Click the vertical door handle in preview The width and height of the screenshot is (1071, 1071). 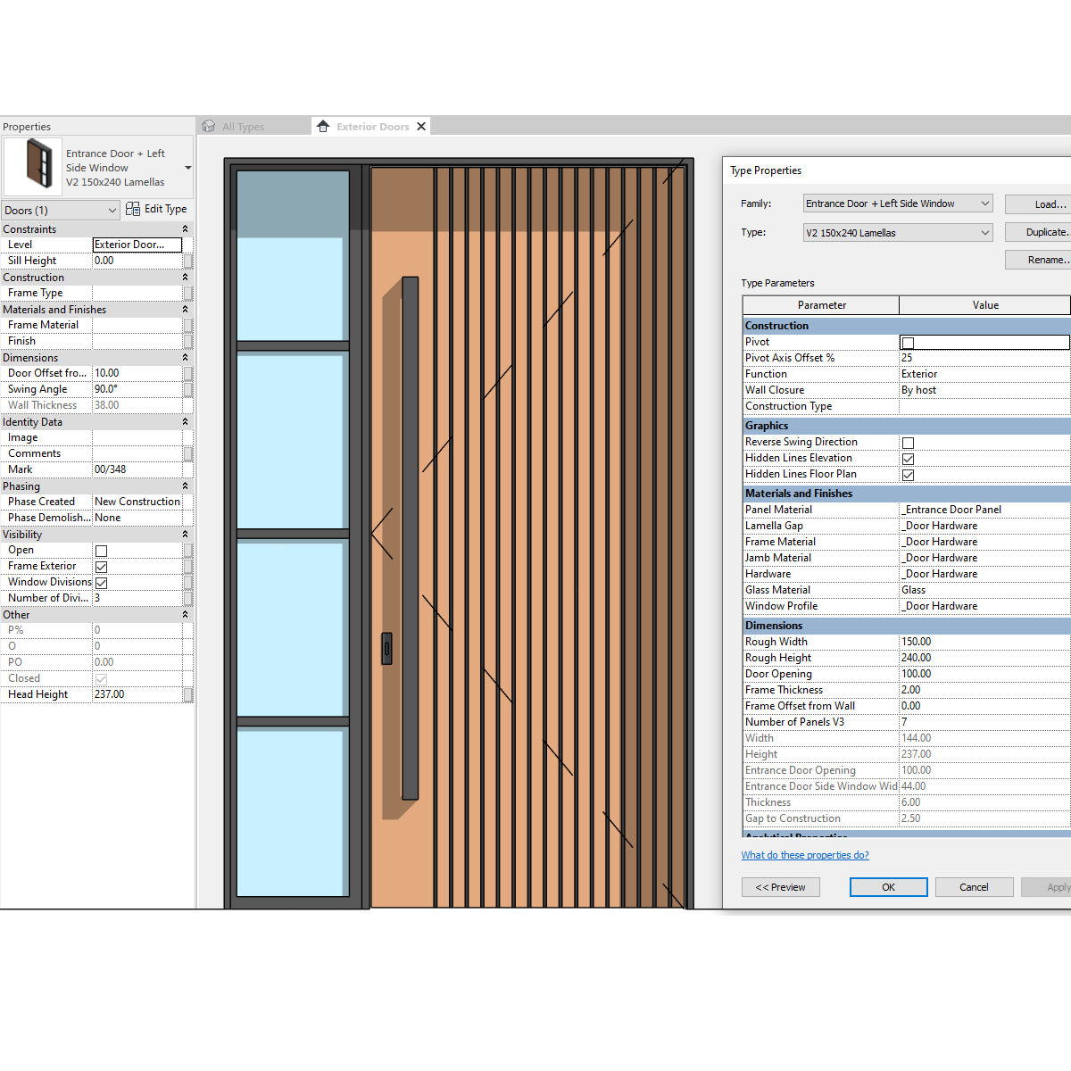click(x=410, y=538)
